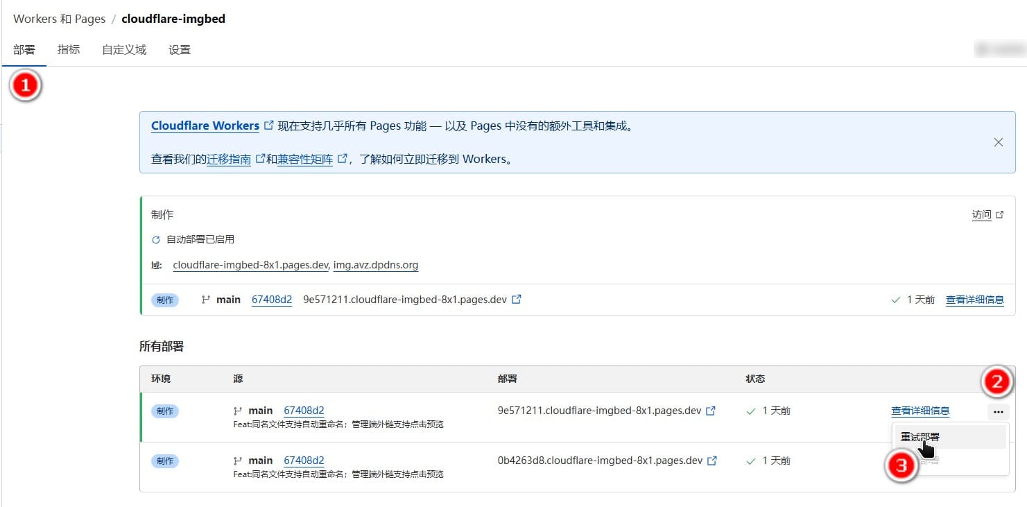Switch to the 指标 tab

tap(69, 50)
